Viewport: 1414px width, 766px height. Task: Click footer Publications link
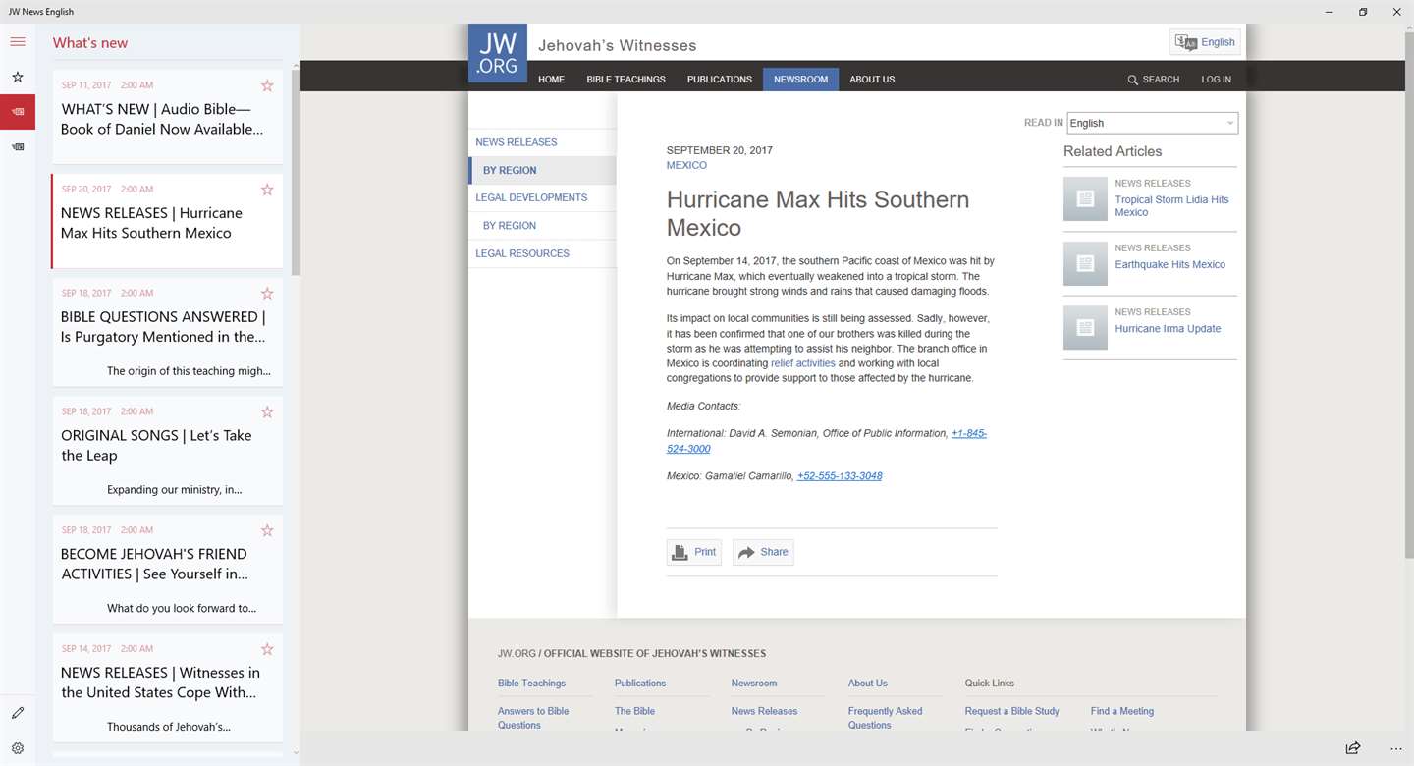click(640, 684)
